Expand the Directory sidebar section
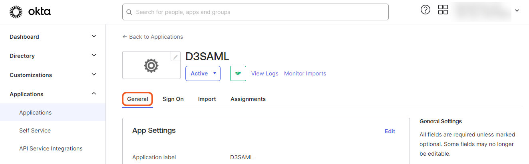The height and width of the screenshot is (164, 529). click(x=94, y=55)
